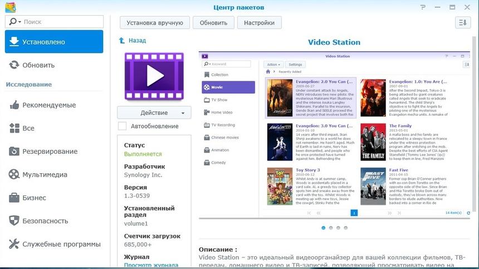Click the sort order icon button
This screenshot has height=269, width=479.
point(462,23)
